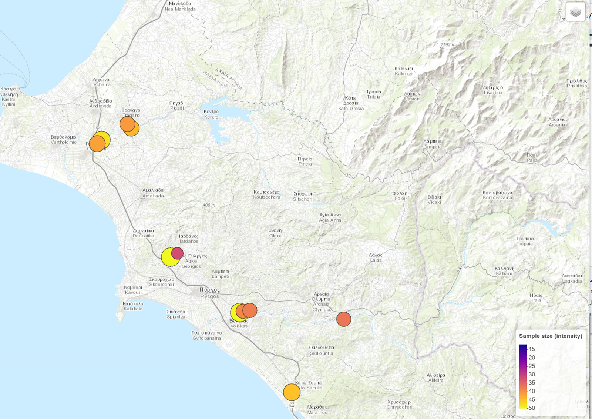Click the Archaia Olympia place label
The width and height of the screenshot is (592, 419).
pyautogui.click(x=321, y=302)
